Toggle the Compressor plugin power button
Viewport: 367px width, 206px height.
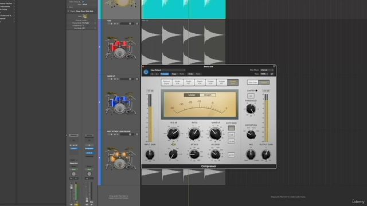coord(146,72)
